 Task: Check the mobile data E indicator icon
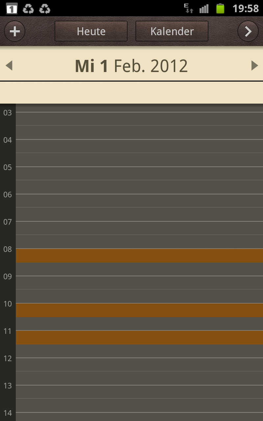coord(189,9)
